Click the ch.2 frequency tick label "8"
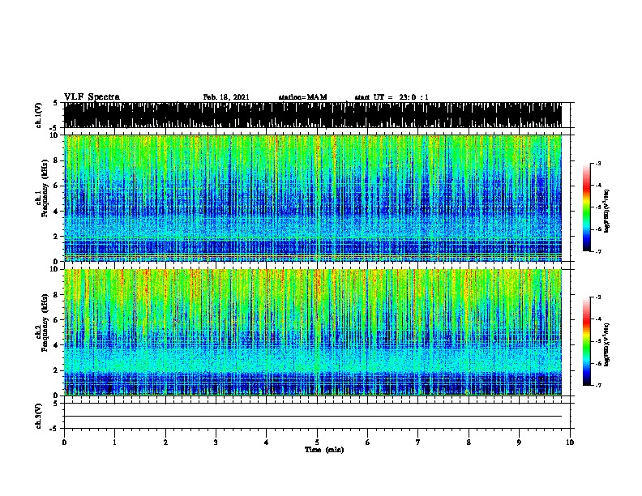Viewport: 642px width, 496px height. pos(56,295)
